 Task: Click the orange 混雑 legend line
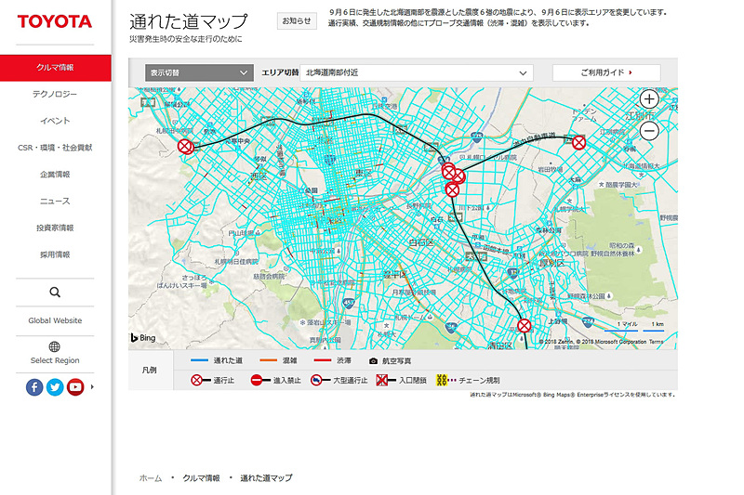268,360
